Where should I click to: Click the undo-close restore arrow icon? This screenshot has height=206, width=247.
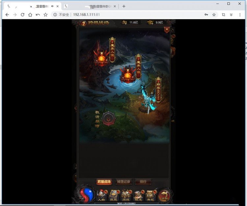coord(38,15)
